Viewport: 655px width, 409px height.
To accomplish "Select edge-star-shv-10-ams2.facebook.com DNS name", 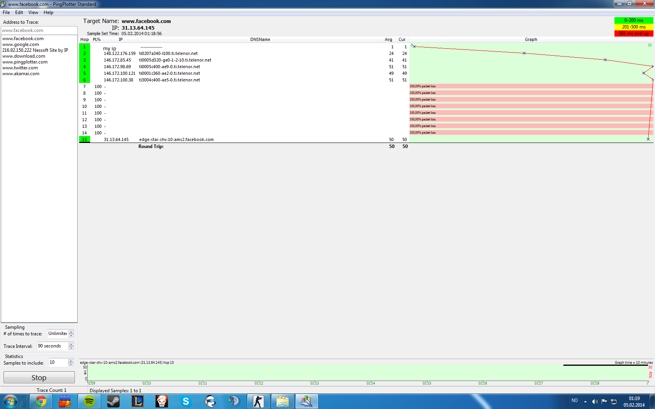I will click(x=176, y=140).
